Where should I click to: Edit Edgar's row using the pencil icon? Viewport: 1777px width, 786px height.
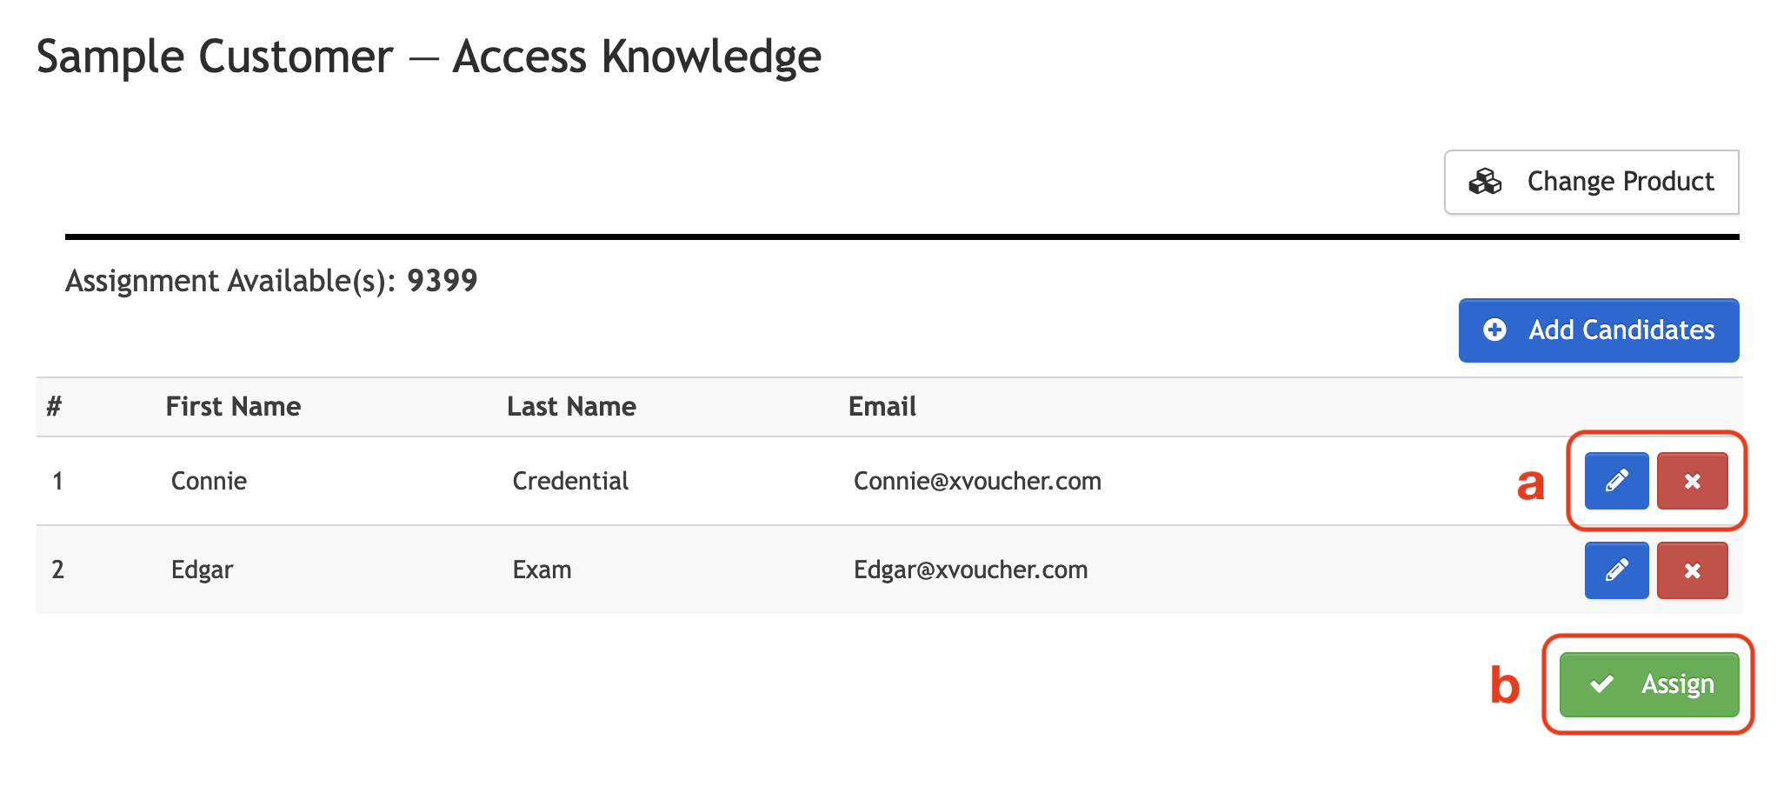1616,570
